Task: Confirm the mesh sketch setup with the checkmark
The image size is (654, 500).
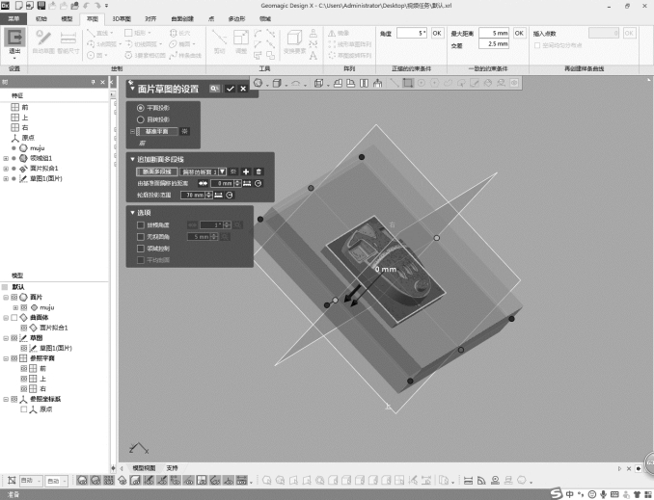Action: [230, 88]
